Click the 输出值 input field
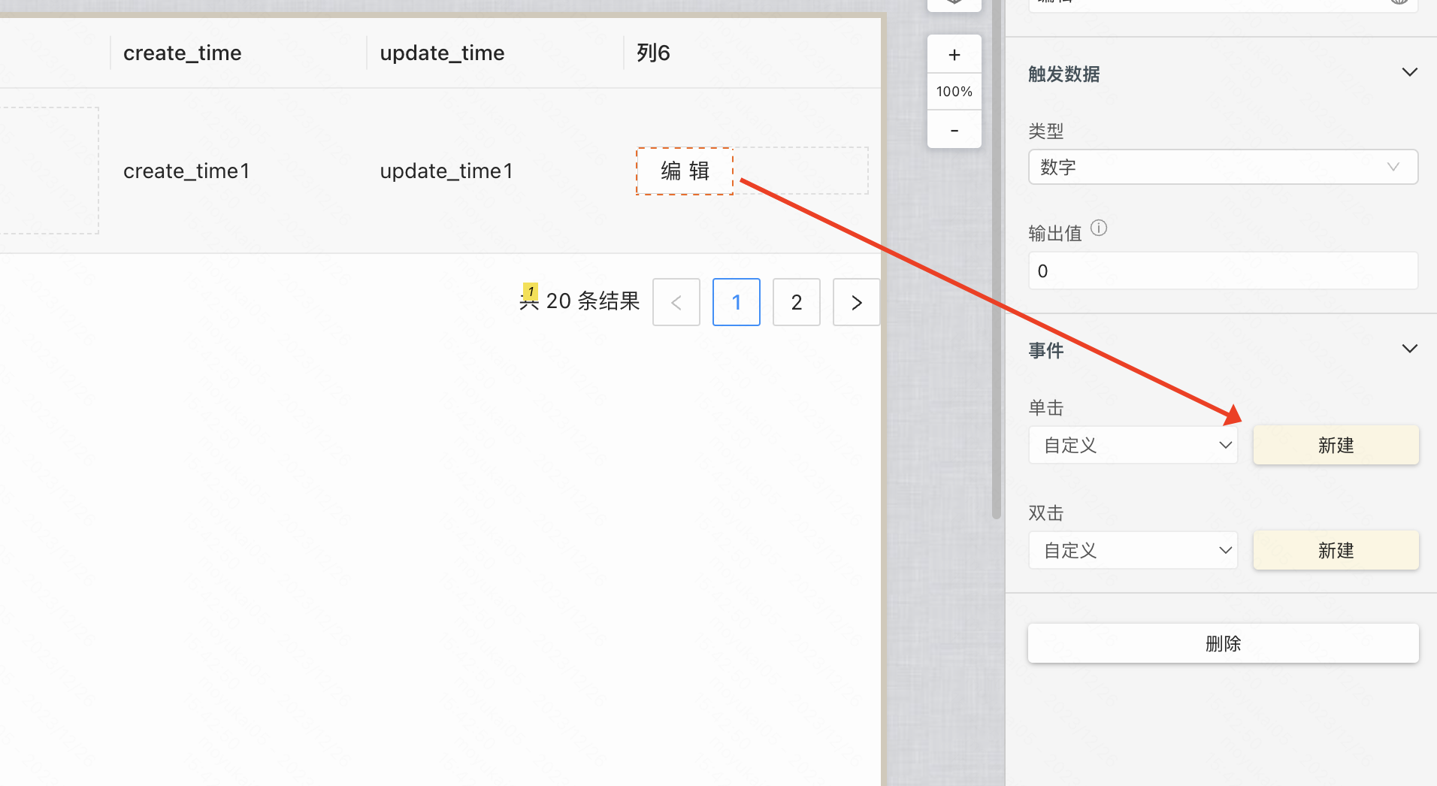The image size is (1437, 786). coord(1223,271)
